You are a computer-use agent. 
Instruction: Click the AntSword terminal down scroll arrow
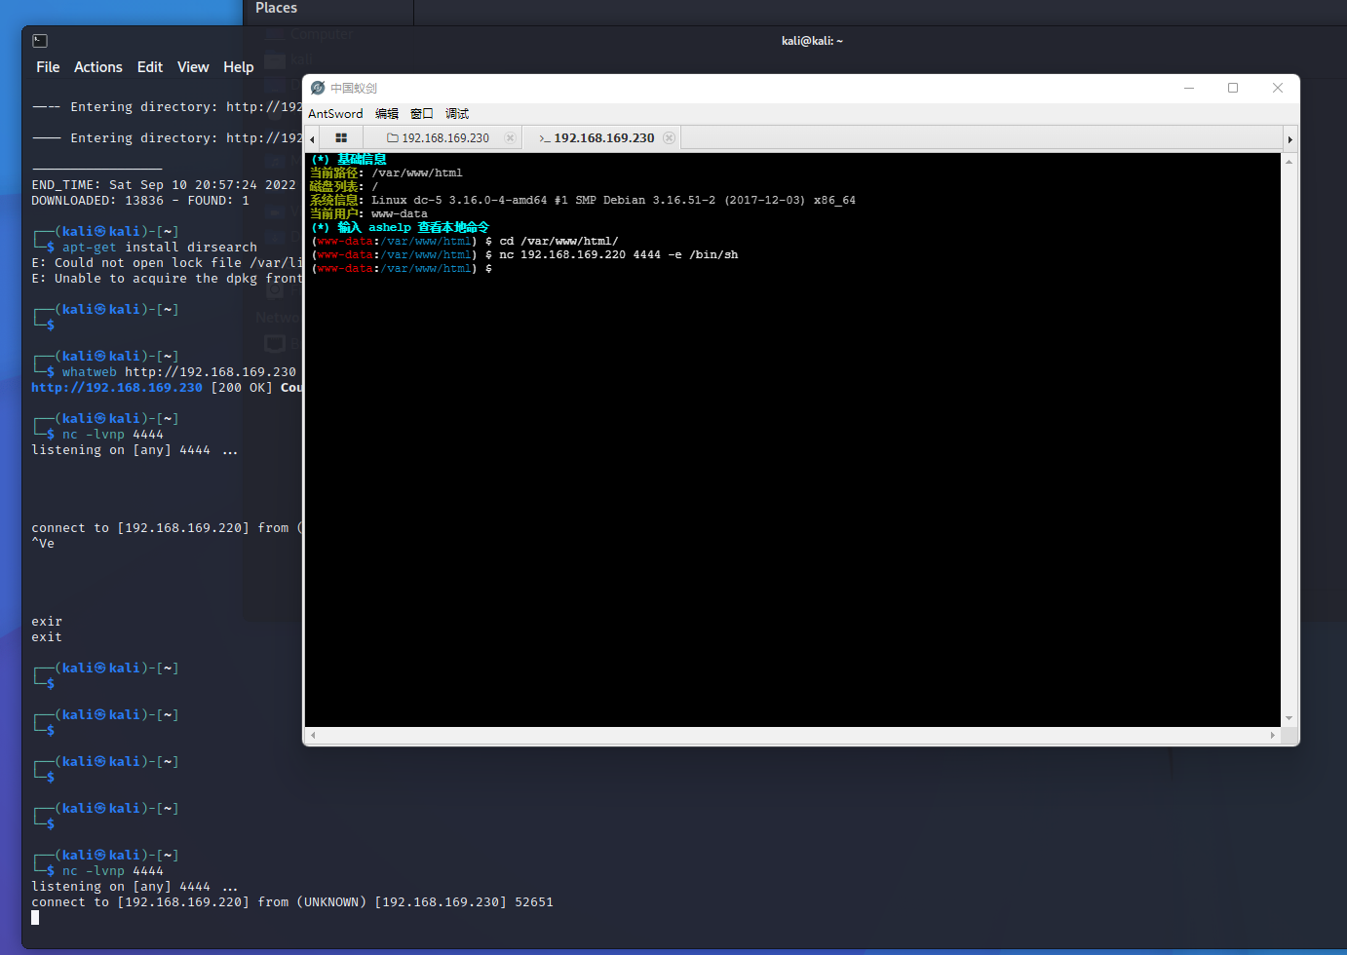(x=1289, y=718)
